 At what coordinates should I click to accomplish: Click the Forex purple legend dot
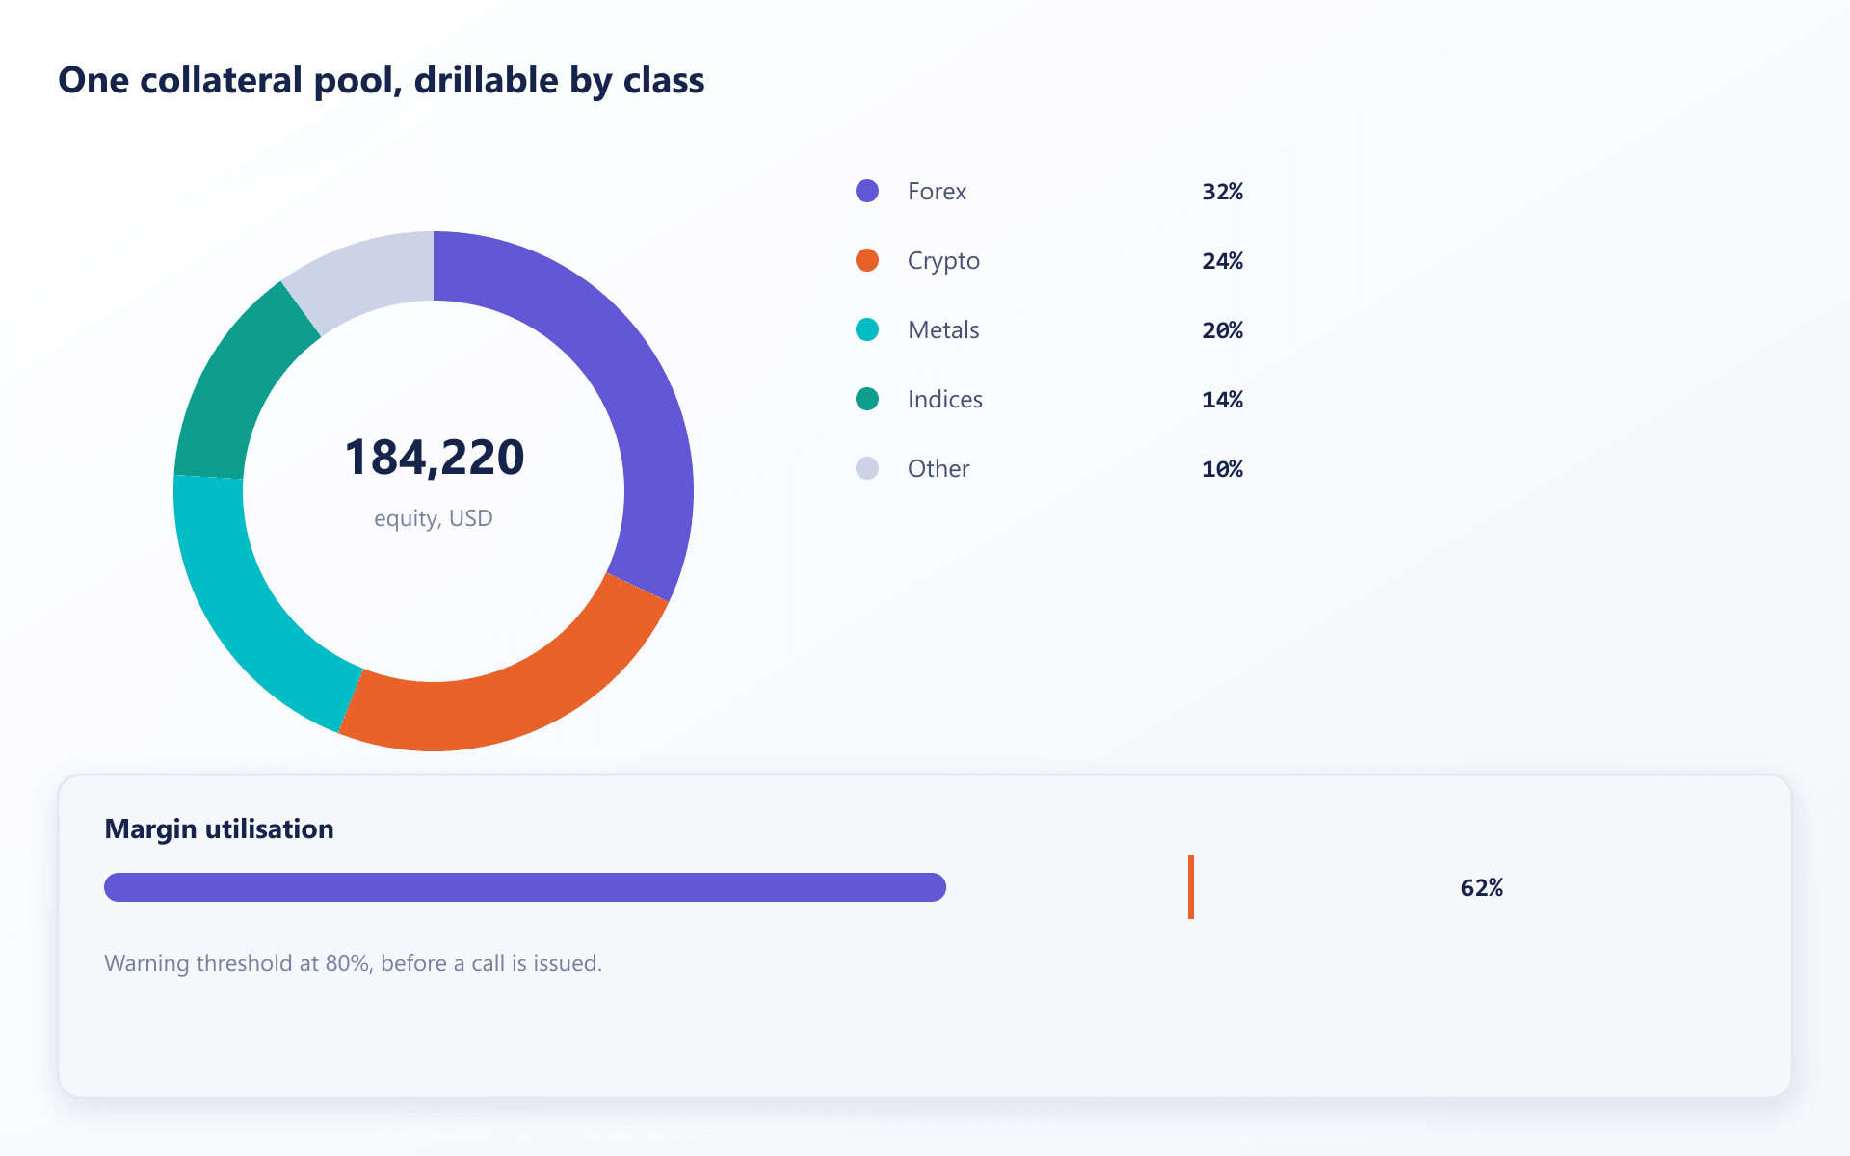867,191
